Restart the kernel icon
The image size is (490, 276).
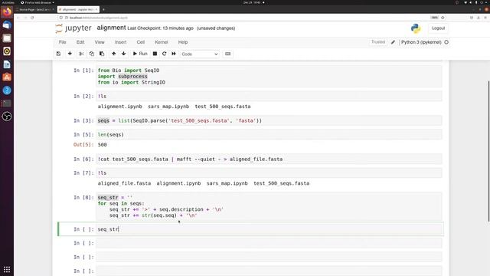click(164, 54)
